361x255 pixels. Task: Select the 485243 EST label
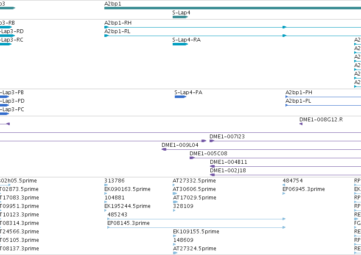tap(117, 215)
